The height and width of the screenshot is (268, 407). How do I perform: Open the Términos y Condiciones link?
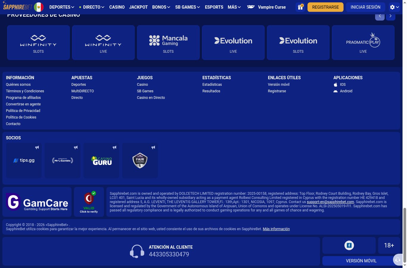click(25, 91)
